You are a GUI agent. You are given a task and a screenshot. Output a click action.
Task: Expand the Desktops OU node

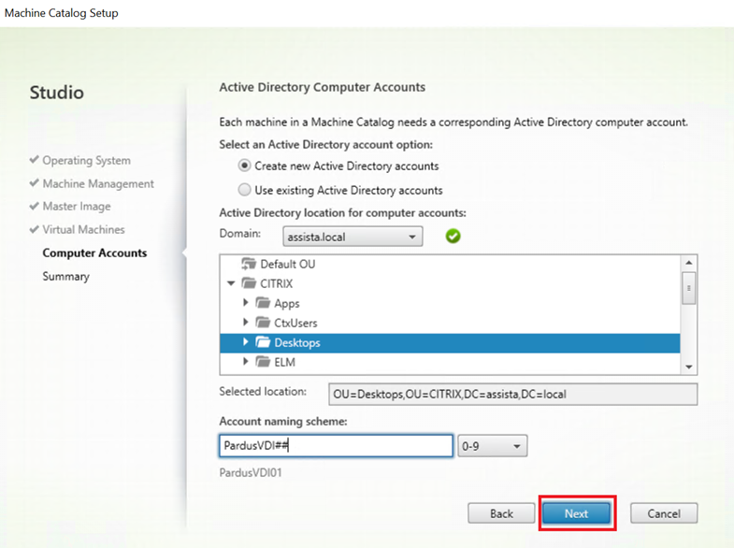(x=245, y=342)
